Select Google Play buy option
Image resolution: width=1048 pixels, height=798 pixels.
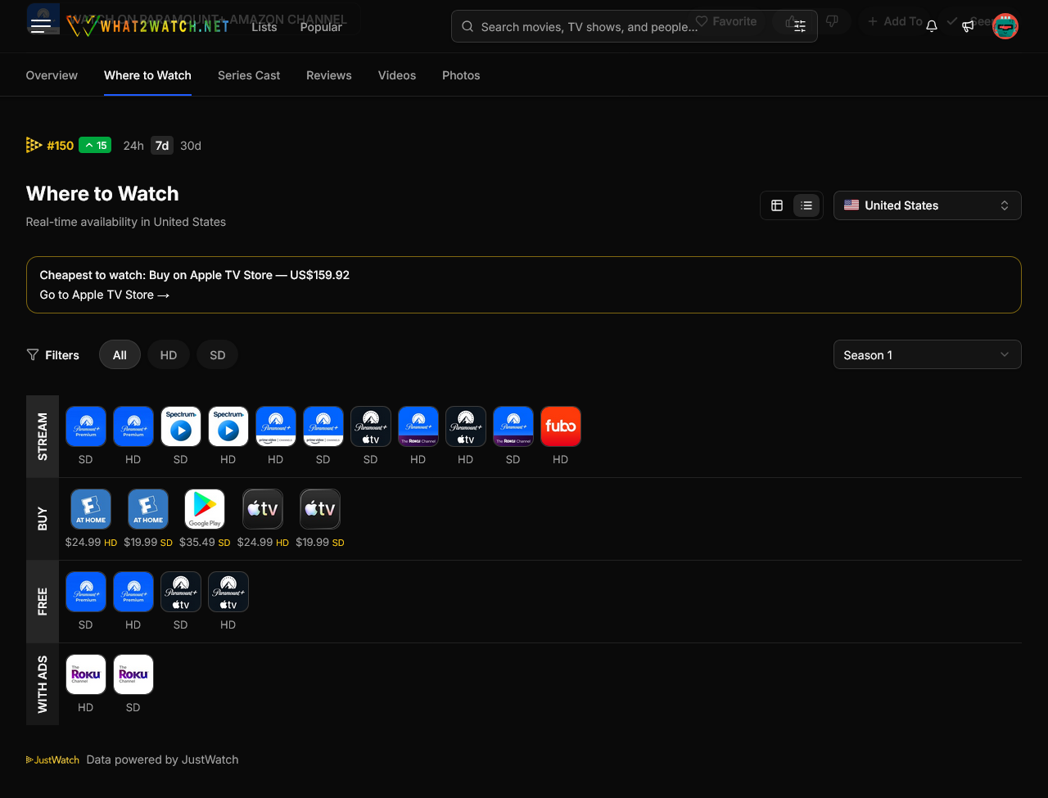tap(205, 509)
